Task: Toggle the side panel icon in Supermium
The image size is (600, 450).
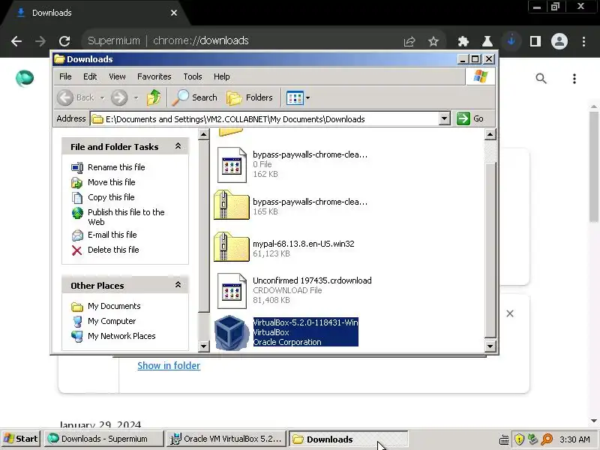Action: [x=535, y=41]
